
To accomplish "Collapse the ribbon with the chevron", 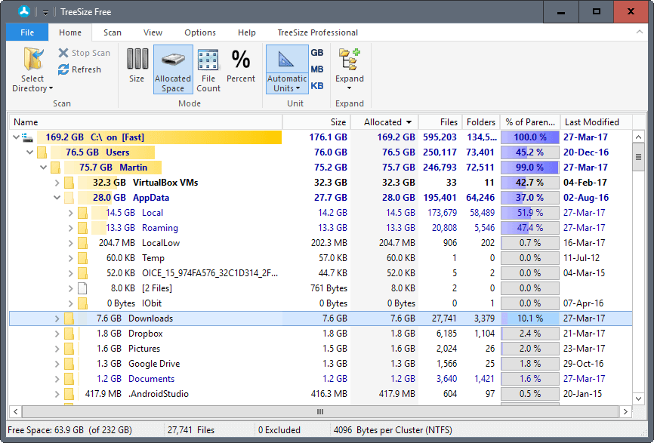I will (x=640, y=32).
